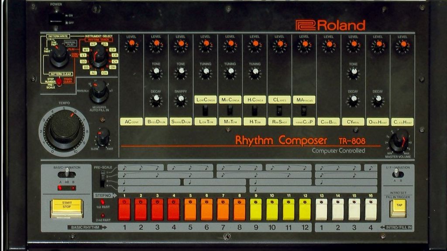Trigger white step button 13
Viewport: 447px width, 251px height.
click(322, 210)
